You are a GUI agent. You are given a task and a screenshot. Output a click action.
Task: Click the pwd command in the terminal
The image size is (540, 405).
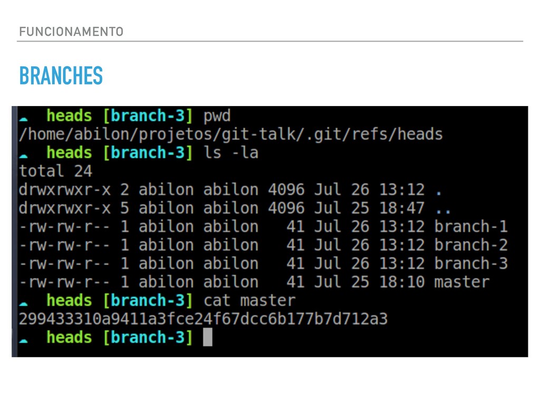pos(217,116)
